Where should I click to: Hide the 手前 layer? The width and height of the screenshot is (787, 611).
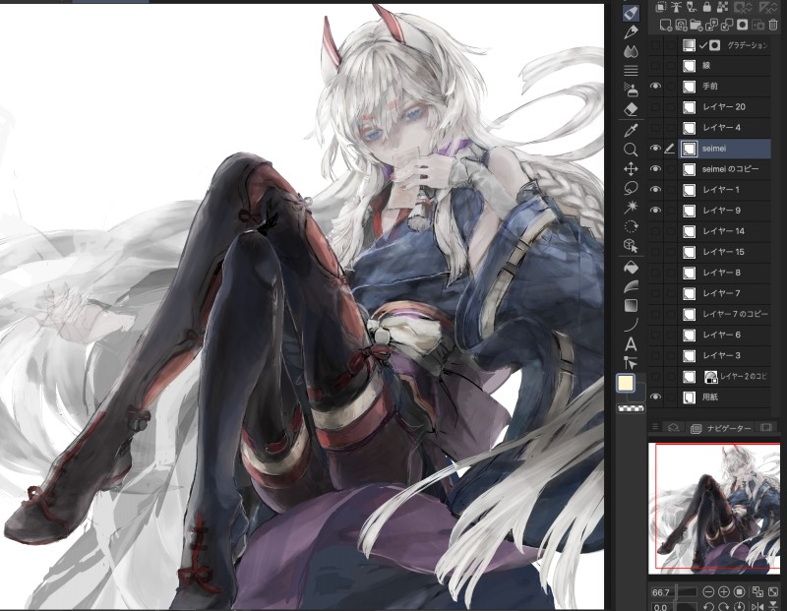(655, 86)
